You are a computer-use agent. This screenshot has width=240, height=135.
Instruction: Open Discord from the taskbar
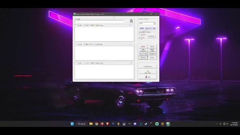click(135, 124)
